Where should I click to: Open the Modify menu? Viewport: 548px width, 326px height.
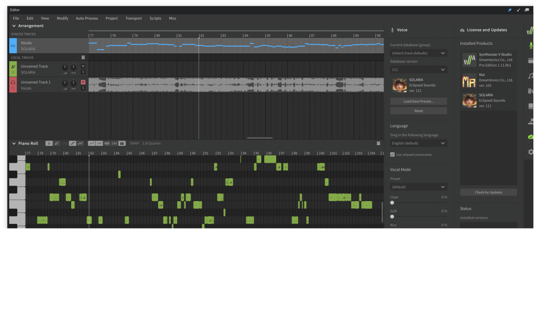pyautogui.click(x=63, y=18)
